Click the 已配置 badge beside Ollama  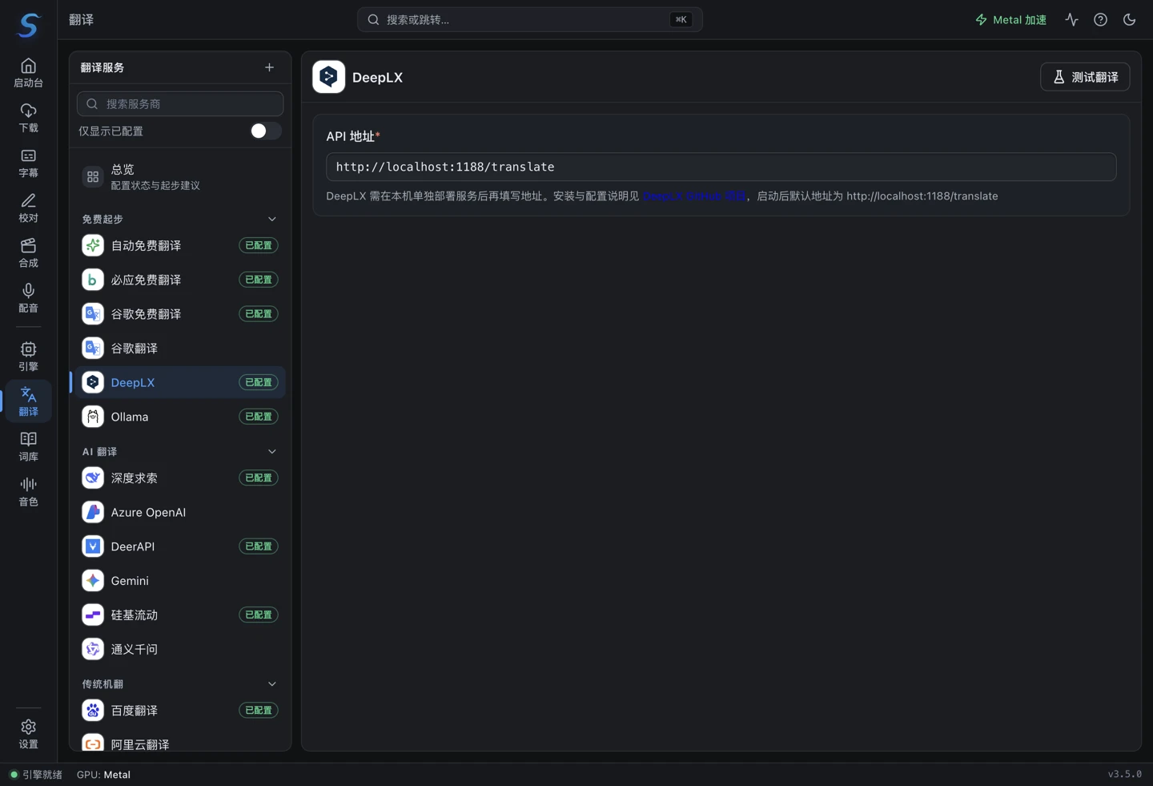259,417
